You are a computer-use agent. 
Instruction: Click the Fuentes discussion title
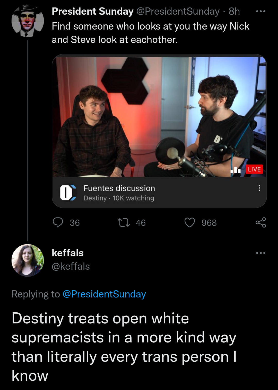point(119,188)
